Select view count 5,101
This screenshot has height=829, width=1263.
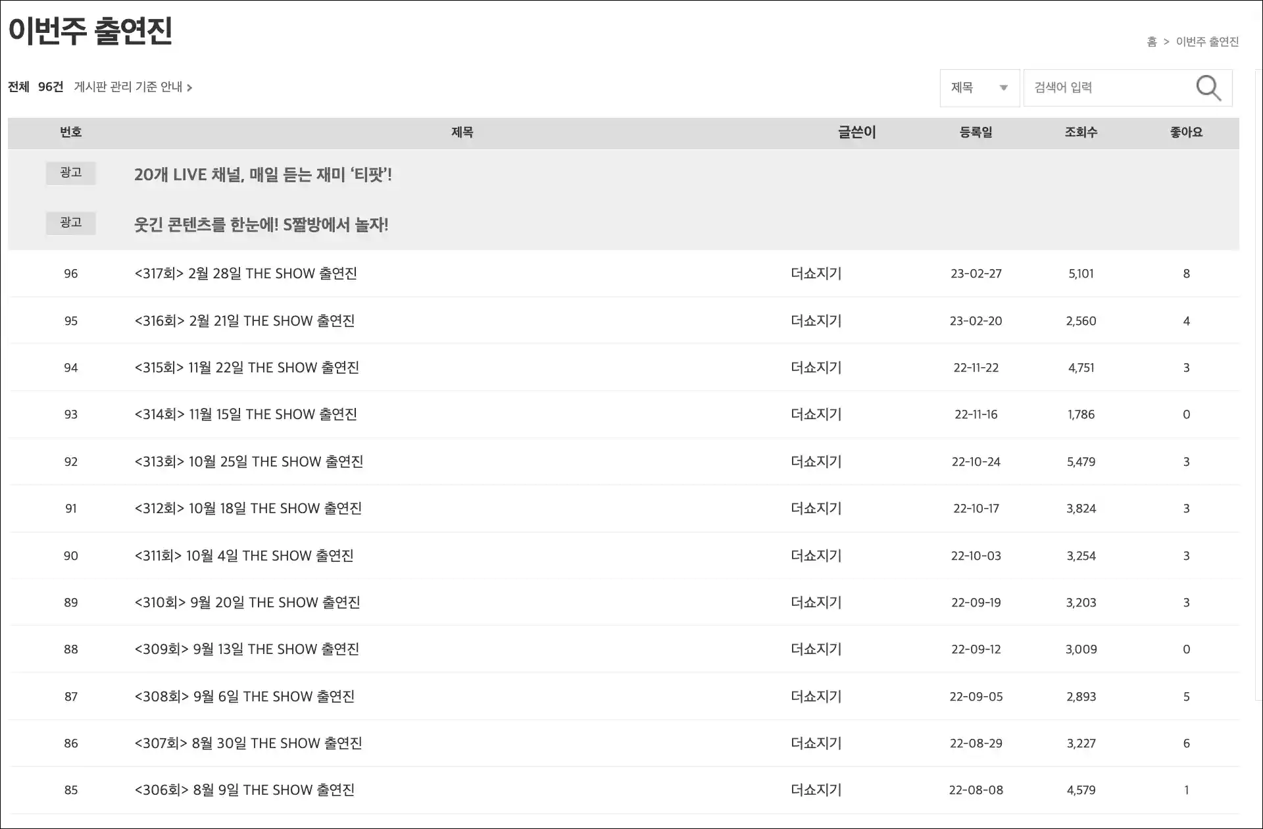[x=1081, y=273]
